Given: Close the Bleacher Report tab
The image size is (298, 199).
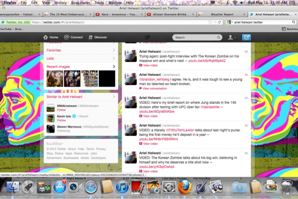Looking at the screenshot, I should [244, 14].
